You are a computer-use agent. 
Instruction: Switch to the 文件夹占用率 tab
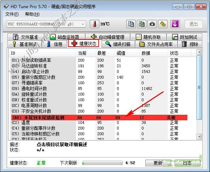(x=156, y=44)
